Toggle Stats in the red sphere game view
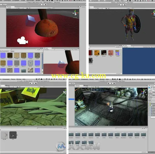Image resolution: width=155 pixels, height=154 pixels. 73,50
